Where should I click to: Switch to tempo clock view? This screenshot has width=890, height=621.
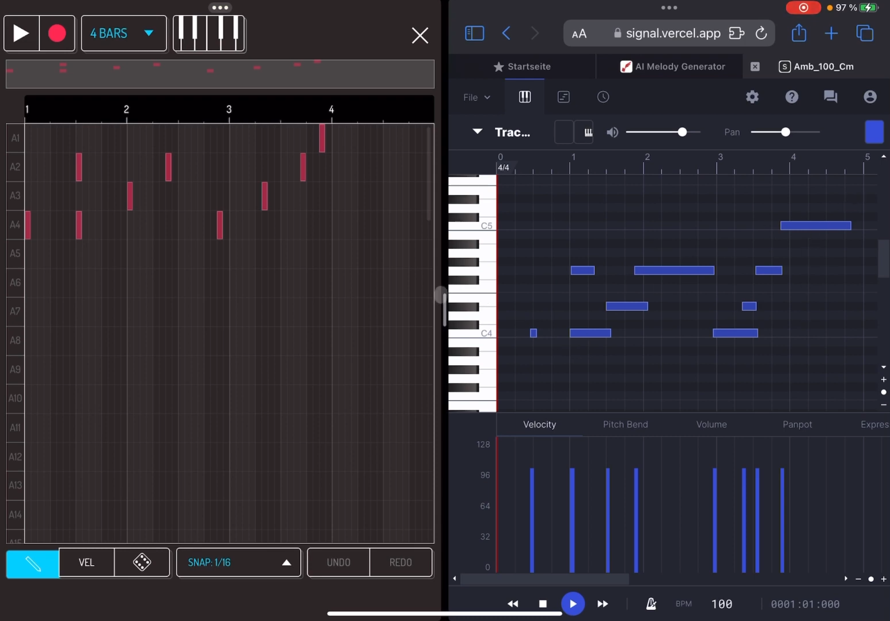pos(603,97)
